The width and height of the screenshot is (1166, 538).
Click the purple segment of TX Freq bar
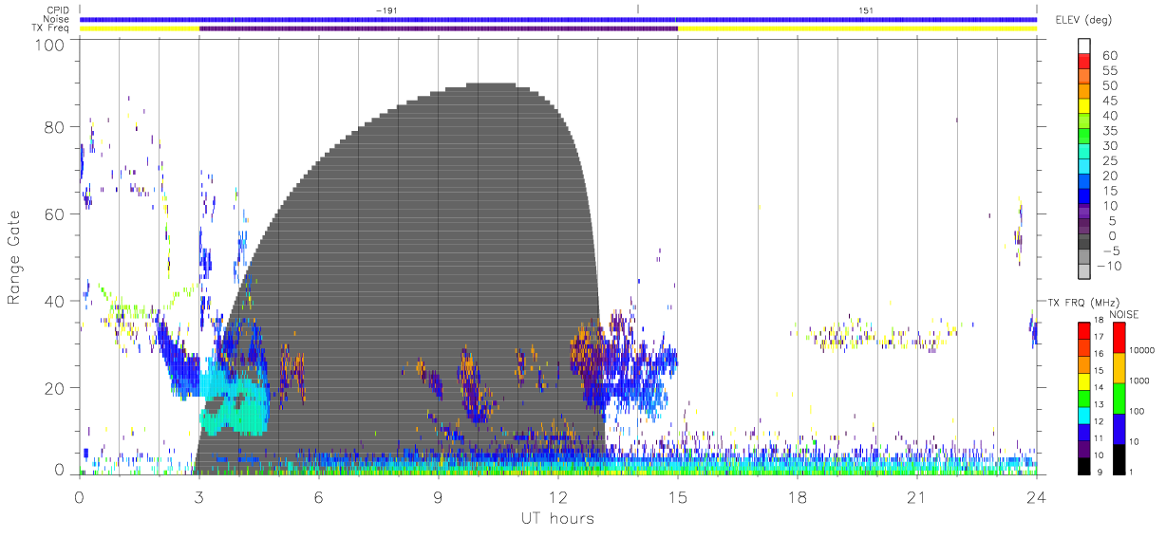click(x=439, y=28)
